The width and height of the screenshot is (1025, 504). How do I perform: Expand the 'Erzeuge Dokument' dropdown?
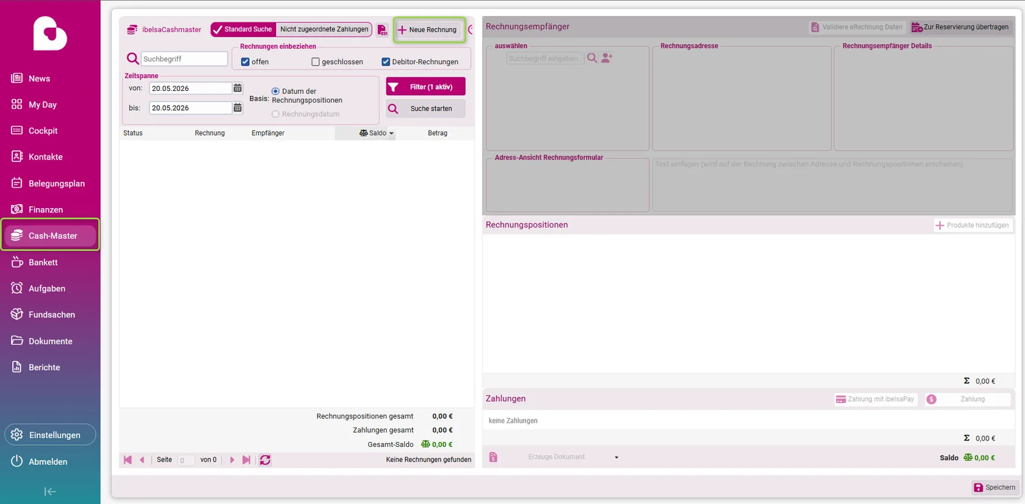point(616,457)
